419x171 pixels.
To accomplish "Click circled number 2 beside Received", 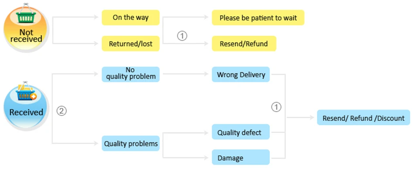I will coord(62,111).
